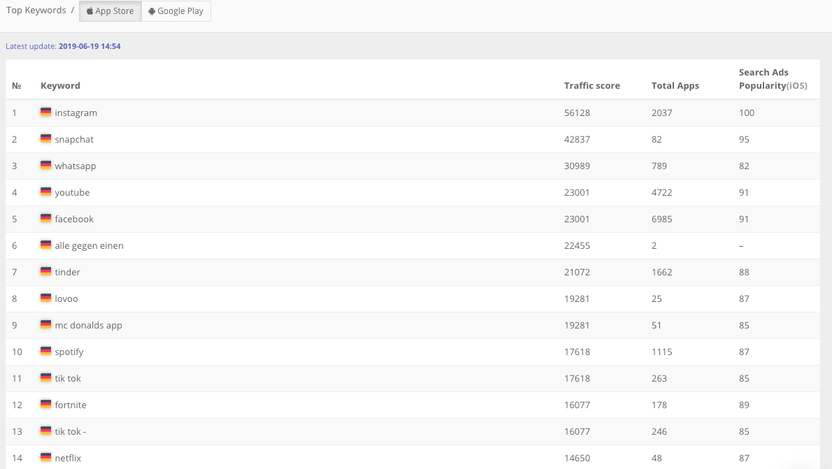Click total apps value 178 for fortnite
The width and height of the screenshot is (832, 469).
click(x=659, y=405)
